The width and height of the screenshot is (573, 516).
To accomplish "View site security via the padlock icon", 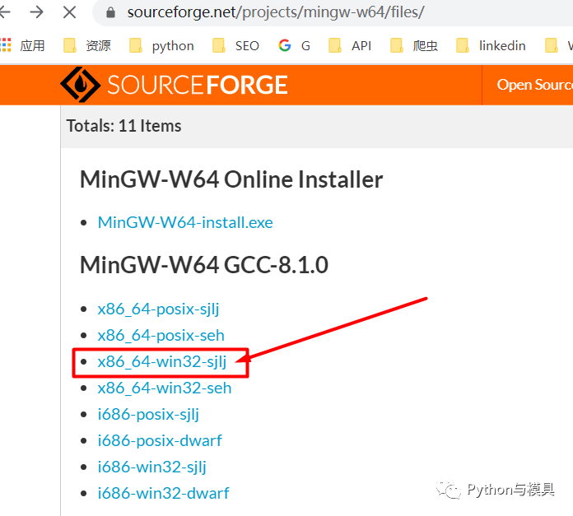I will (x=110, y=13).
